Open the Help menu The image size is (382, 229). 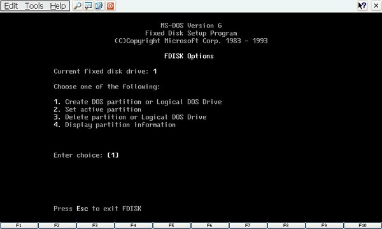point(58,6)
